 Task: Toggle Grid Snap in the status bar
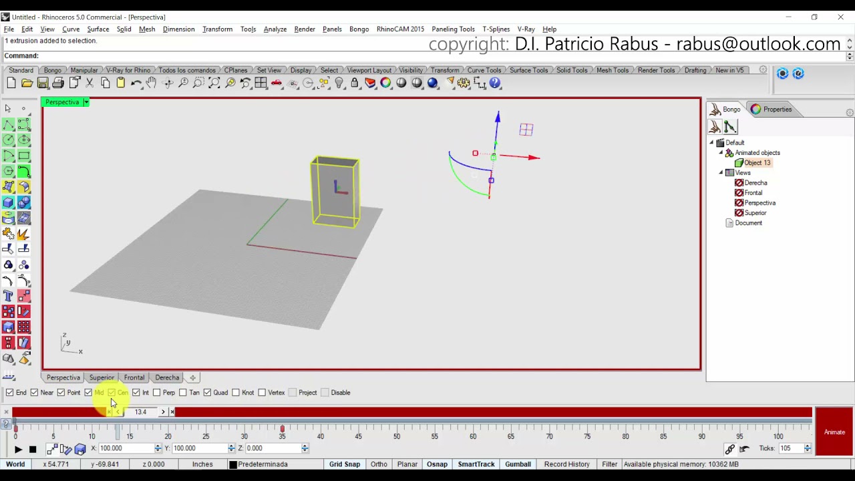point(344,464)
